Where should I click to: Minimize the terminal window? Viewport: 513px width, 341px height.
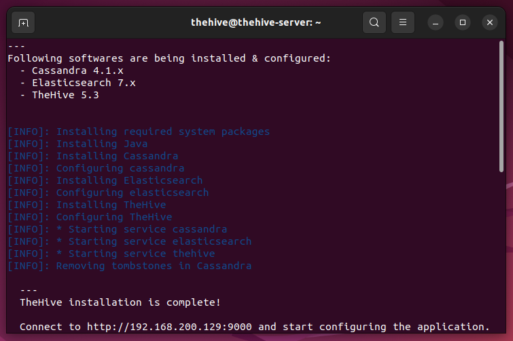tap(436, 22)
